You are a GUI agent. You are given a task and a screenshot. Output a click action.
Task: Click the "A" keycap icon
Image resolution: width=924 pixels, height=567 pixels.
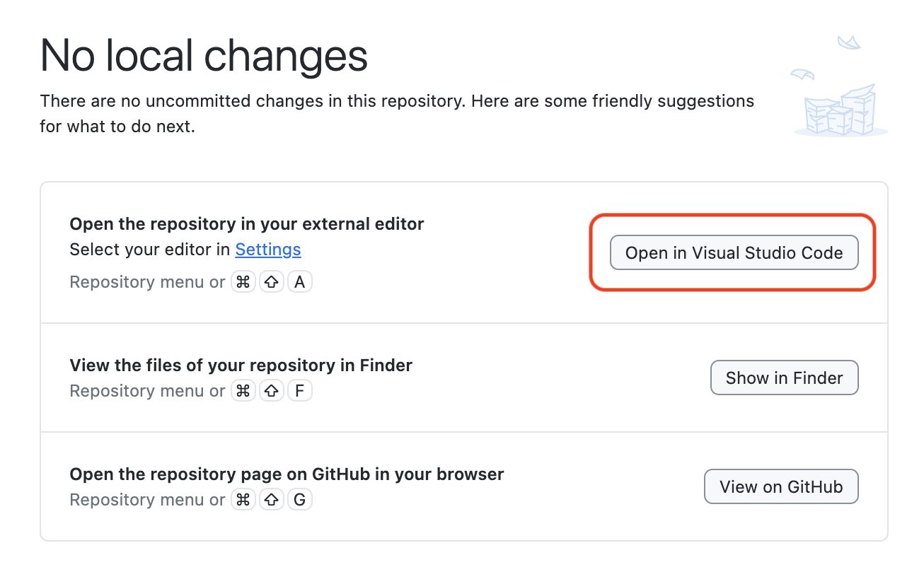pyautogui.click(x=300, y=281)
